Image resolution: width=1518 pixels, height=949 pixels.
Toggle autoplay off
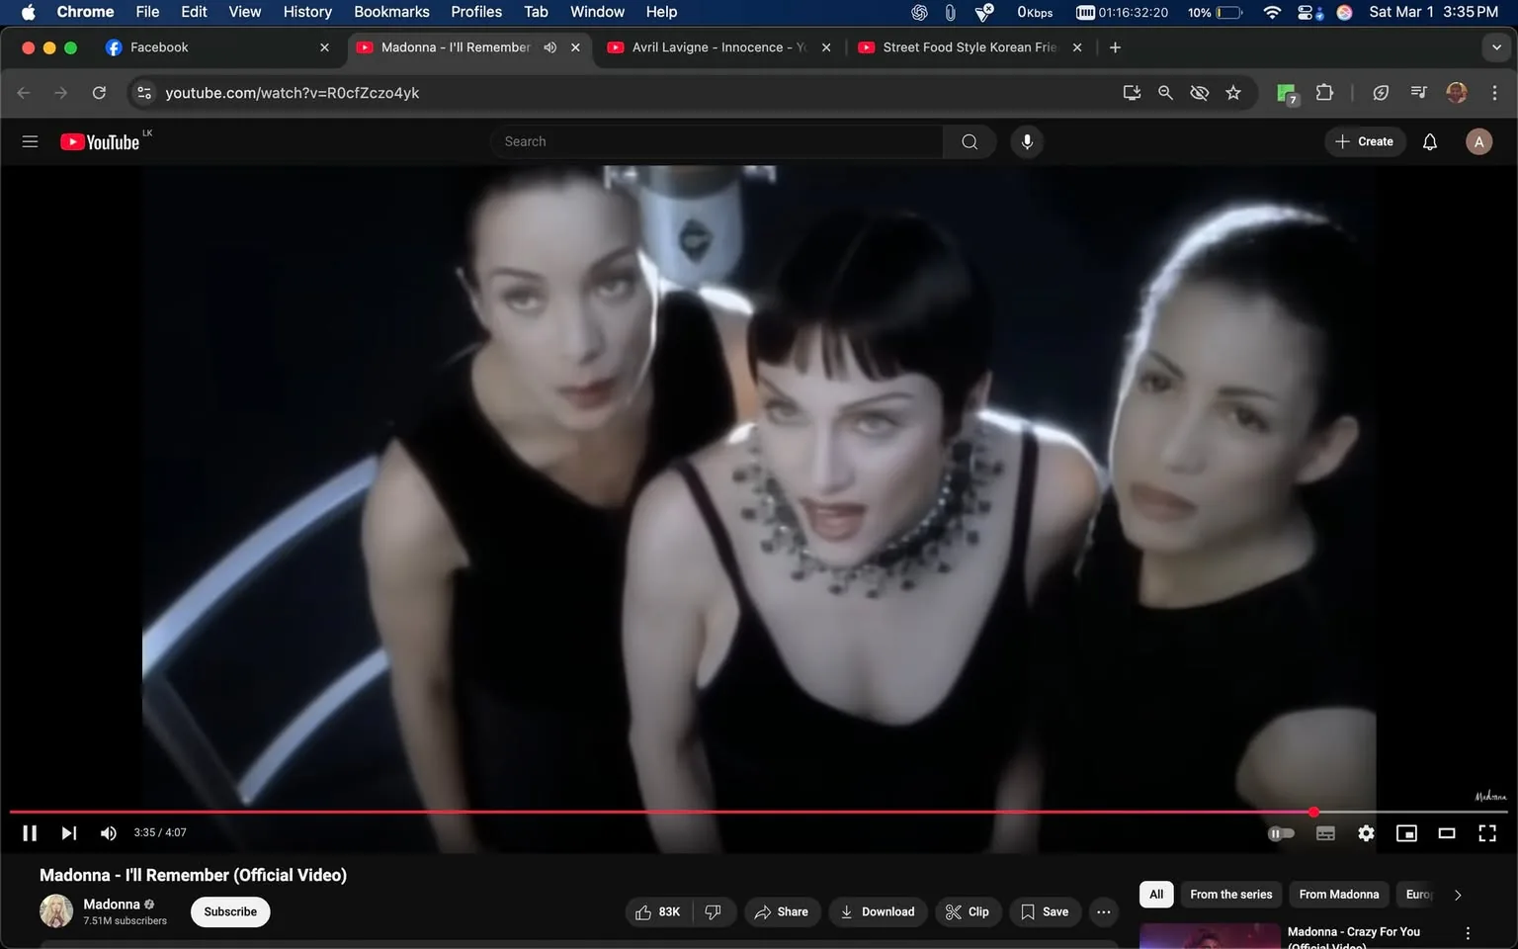click(1281, 833)
